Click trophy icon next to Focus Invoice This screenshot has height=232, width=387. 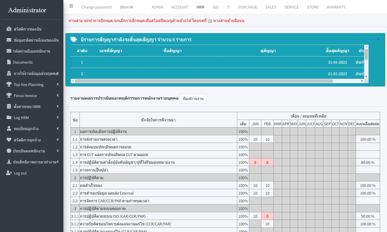tap(9, 95)
